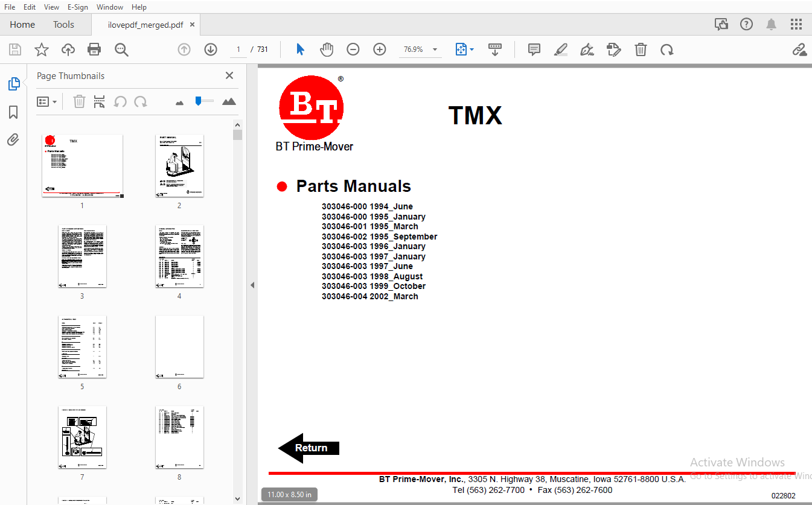Open notifications bell icon

pos(772,24)
